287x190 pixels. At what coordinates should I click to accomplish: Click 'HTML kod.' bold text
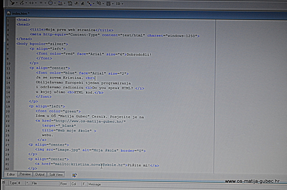84,92
